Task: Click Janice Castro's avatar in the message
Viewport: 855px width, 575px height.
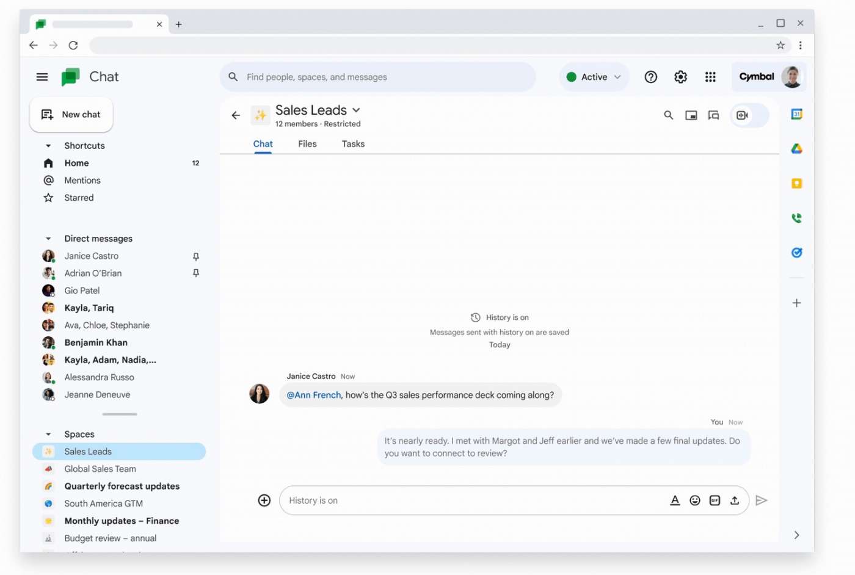Action: click(x=260, y=394)
